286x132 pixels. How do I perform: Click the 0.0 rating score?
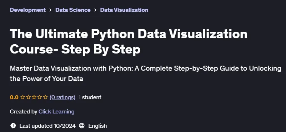pos(14,97)
